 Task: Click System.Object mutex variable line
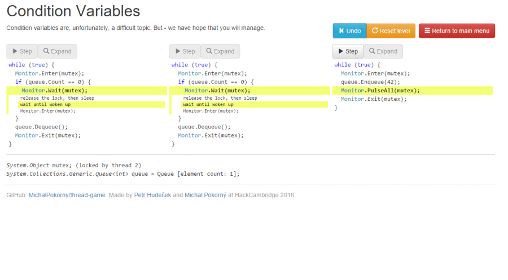pos(74,165)
